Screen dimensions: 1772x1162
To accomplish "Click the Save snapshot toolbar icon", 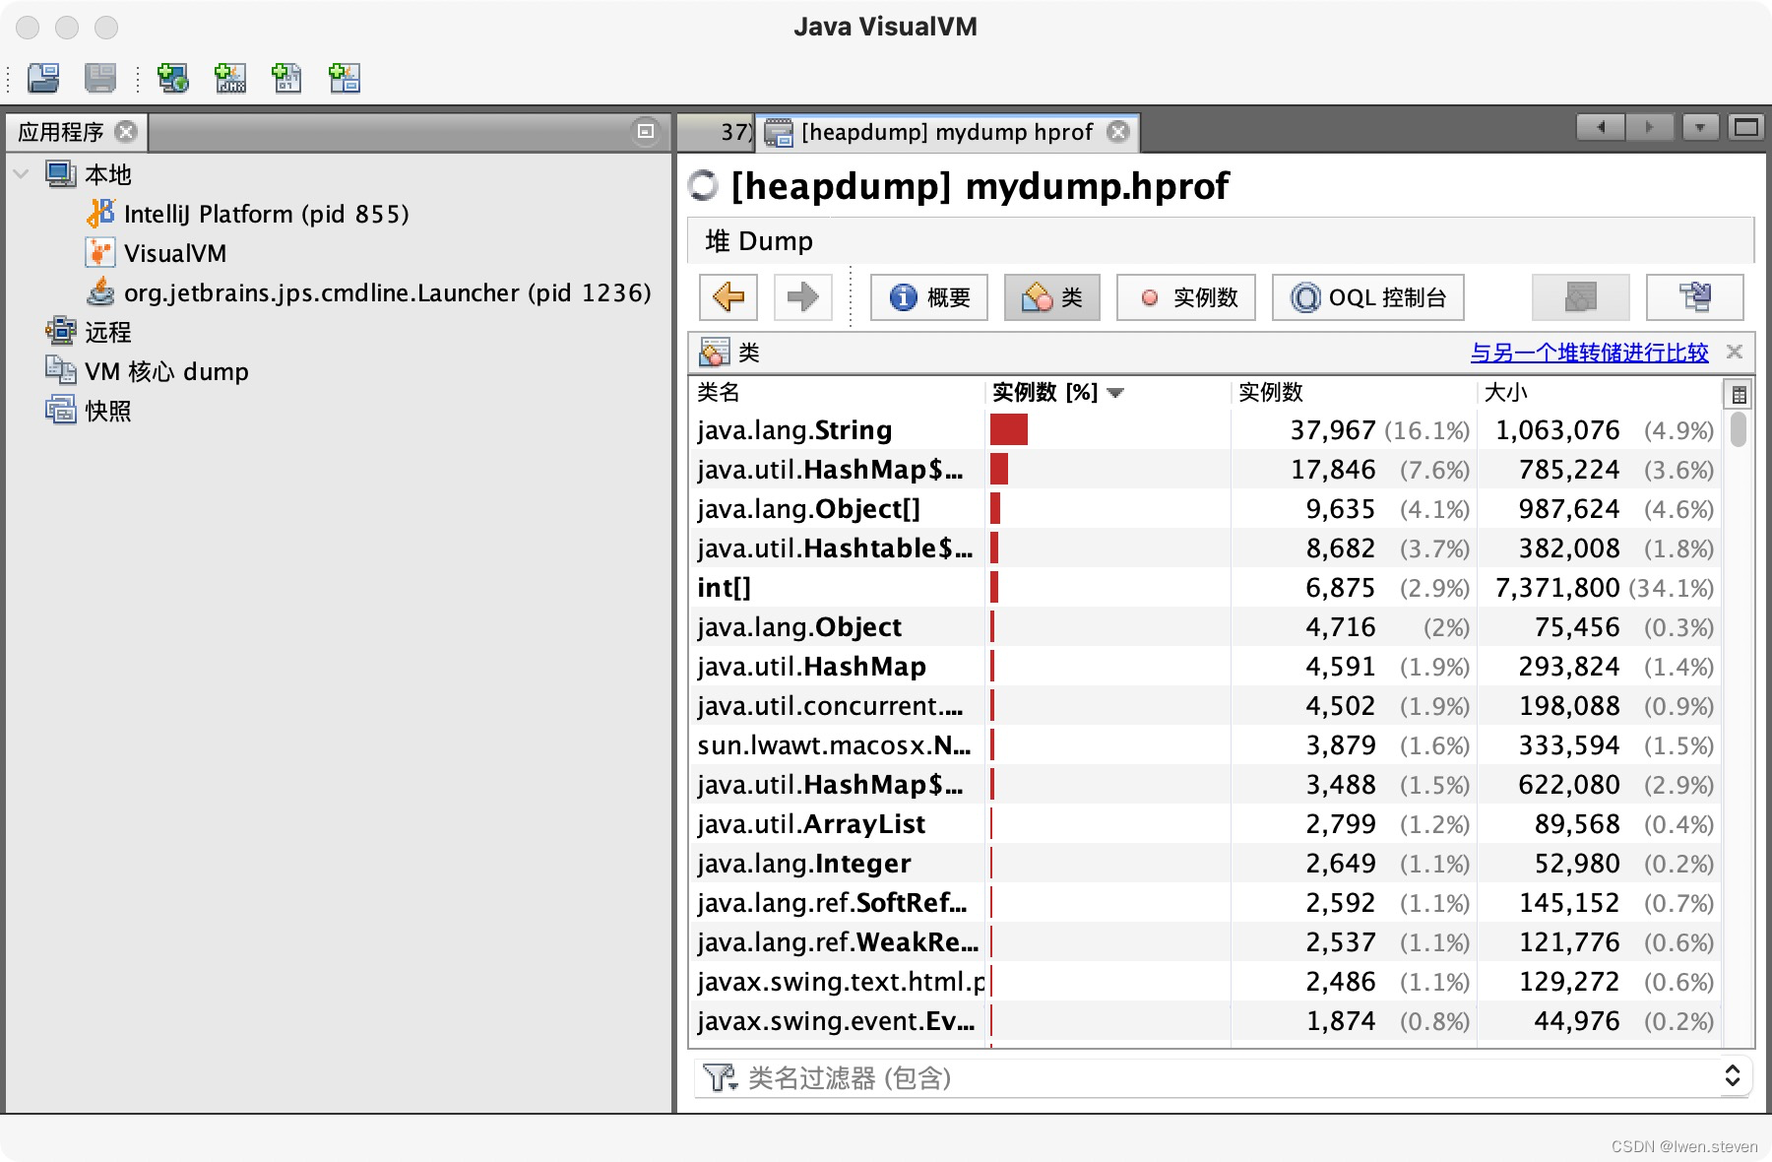I will [x=100, y=78].
